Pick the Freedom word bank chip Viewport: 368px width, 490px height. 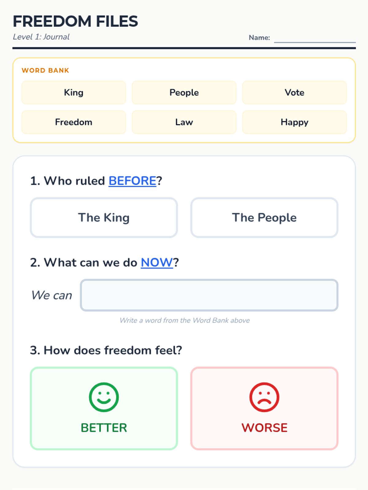click(74, 122)
